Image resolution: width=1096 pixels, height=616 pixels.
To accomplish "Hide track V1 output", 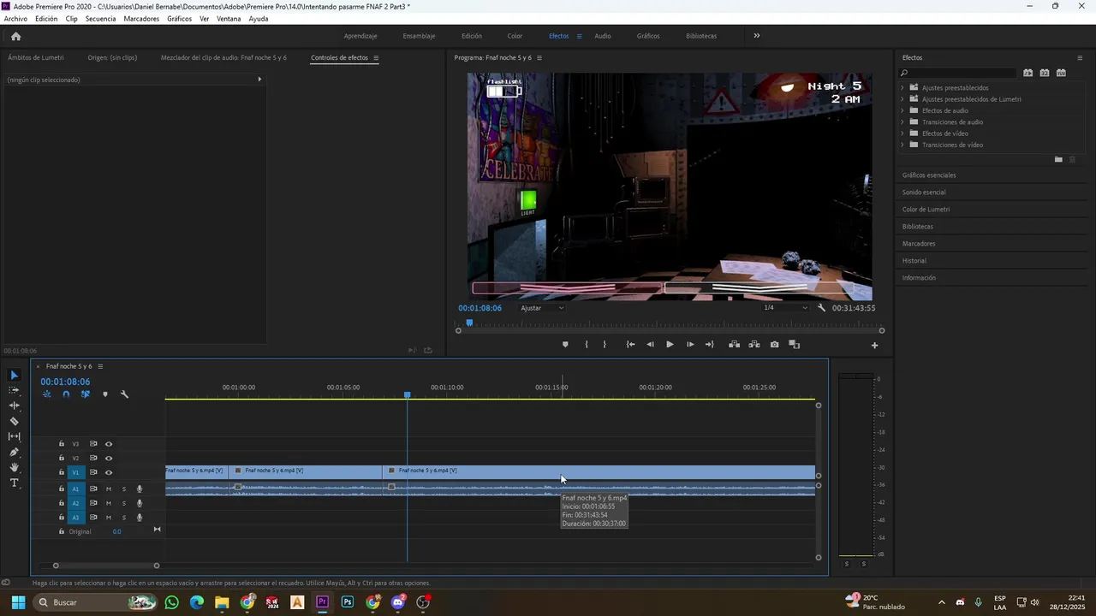I will [109, 472].
